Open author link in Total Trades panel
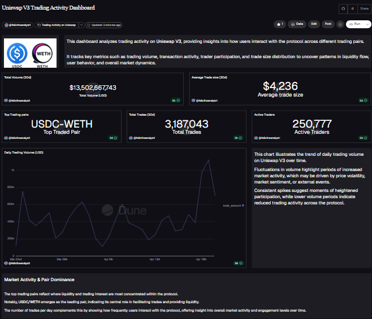This screenshot has height=319, width=372. (142, 138)
